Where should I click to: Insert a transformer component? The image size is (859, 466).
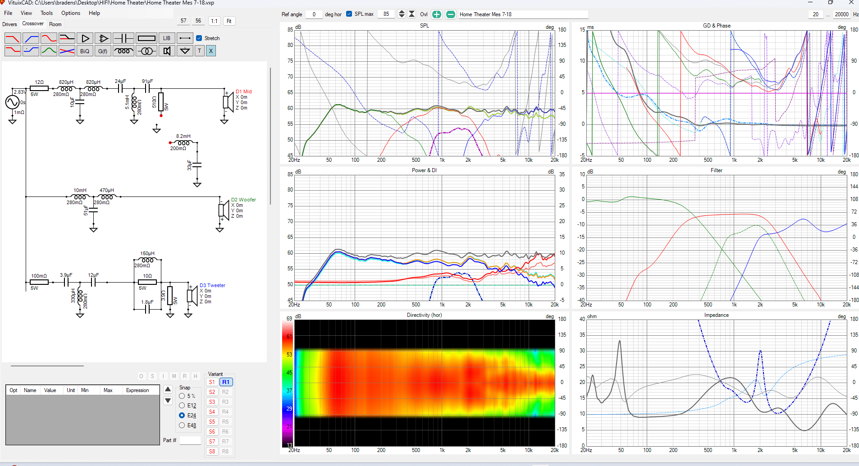(146, 51)
